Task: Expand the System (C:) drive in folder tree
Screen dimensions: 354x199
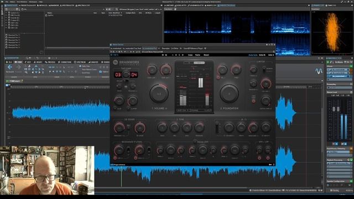Action: coord(6,13)
